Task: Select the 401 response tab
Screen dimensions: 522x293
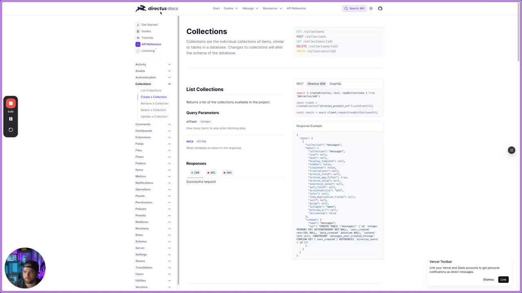Action: pyautogui.click(x=211, y=173)
